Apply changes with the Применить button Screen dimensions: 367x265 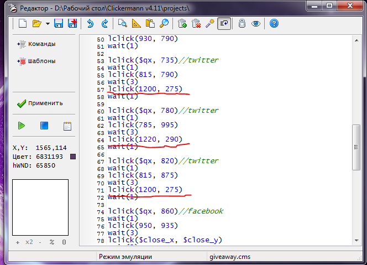pyautogui.click(x=40, y=103)
